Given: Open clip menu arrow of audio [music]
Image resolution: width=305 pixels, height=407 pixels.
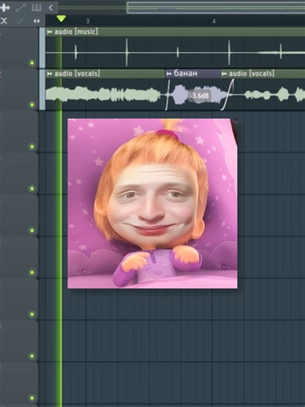Looking at the screenshot, I should tap(49, 32).
